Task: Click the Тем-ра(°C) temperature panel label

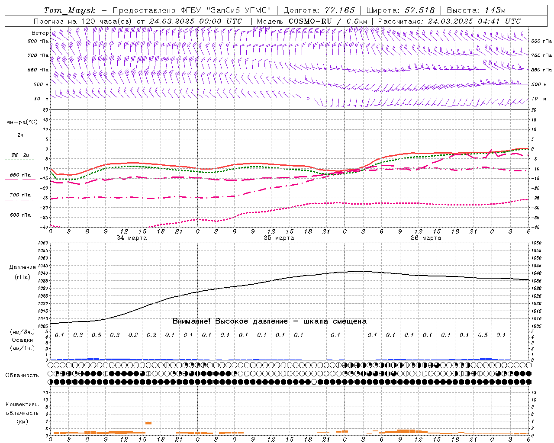Action: coord(20,122)
